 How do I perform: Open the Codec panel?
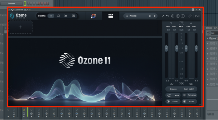click(x=175, y=101)
